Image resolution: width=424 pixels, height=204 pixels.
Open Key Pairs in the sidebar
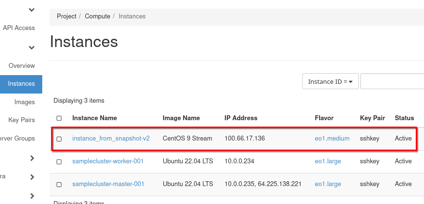(22, 120)
